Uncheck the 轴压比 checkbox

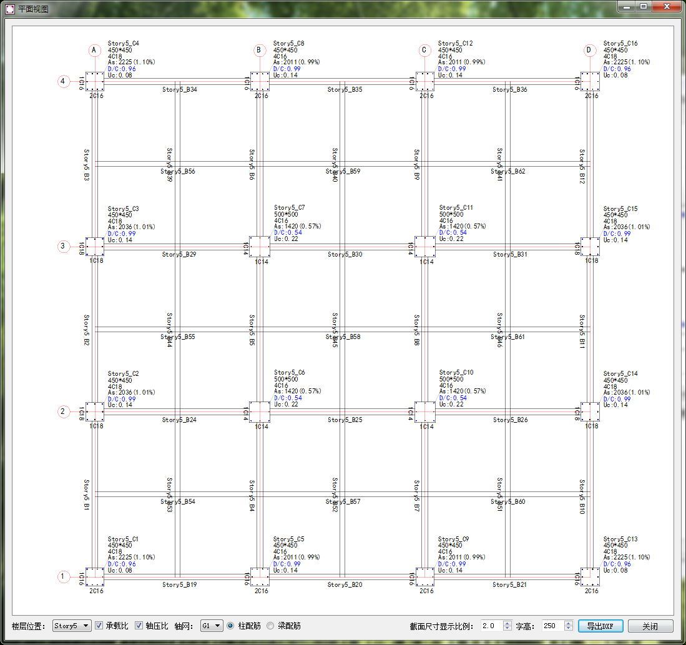pyautogui.click(x=139, y=626)
